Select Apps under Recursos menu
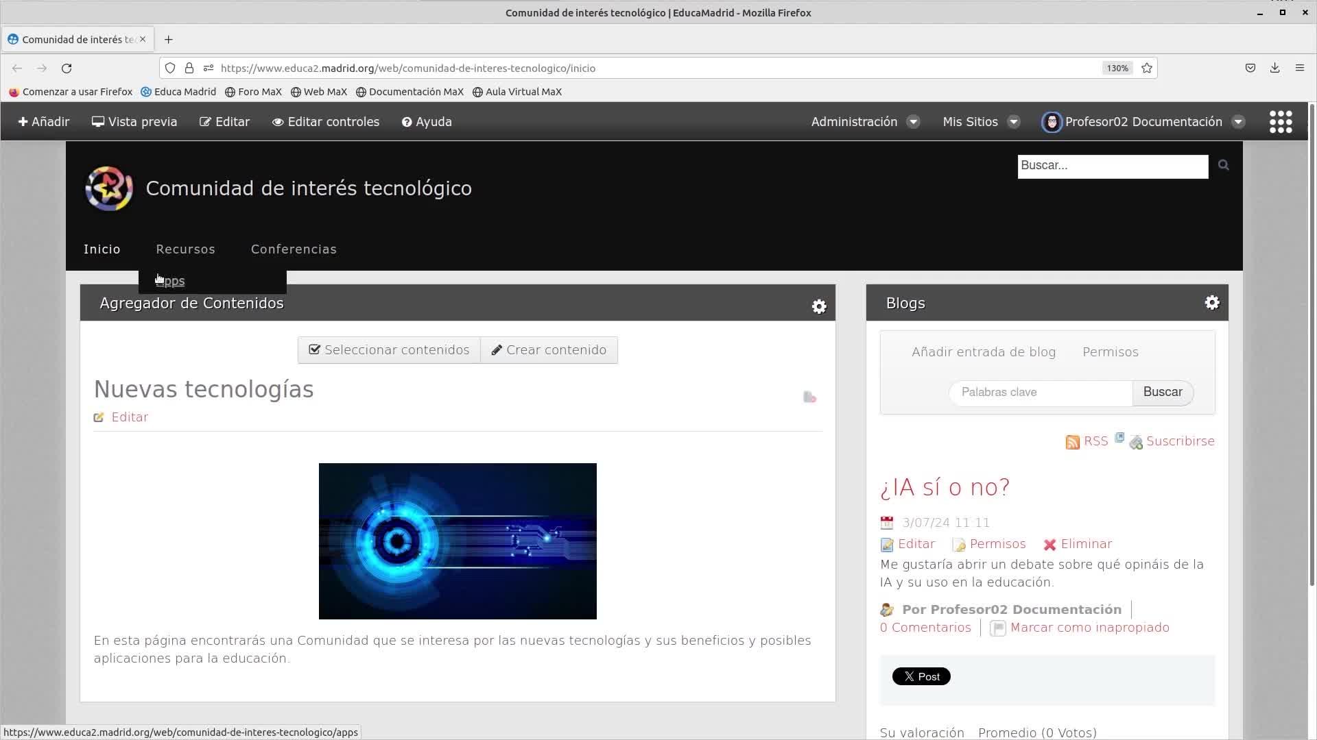The height and width of the screenshot is (740, 1317). coord(171,281)
